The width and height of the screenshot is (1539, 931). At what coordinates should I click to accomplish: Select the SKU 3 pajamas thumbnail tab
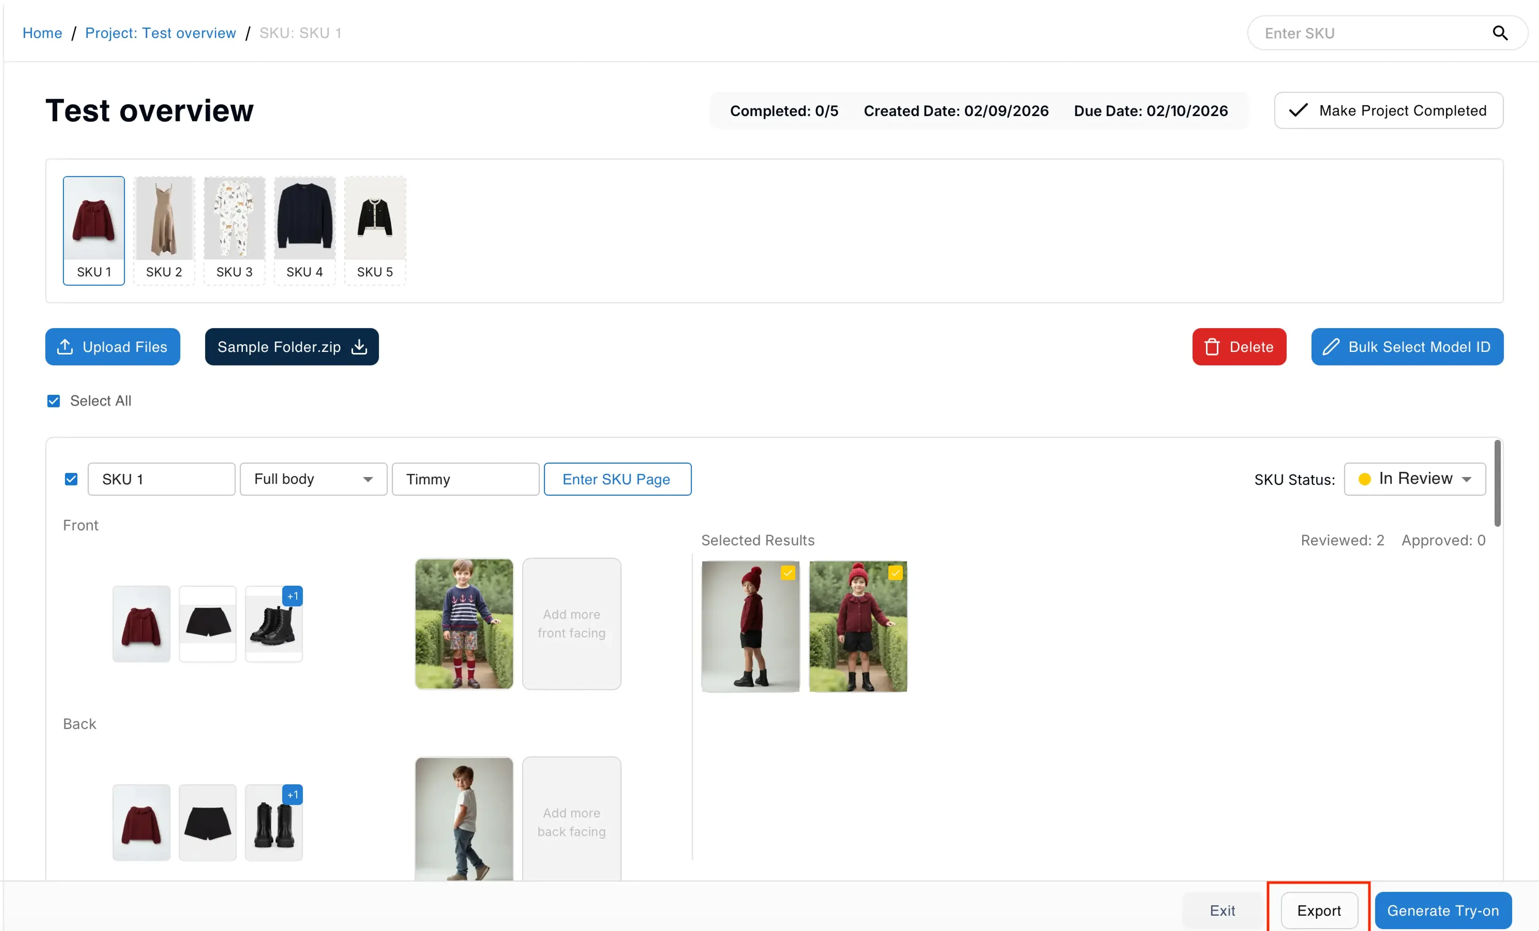[x=234, y=231]
